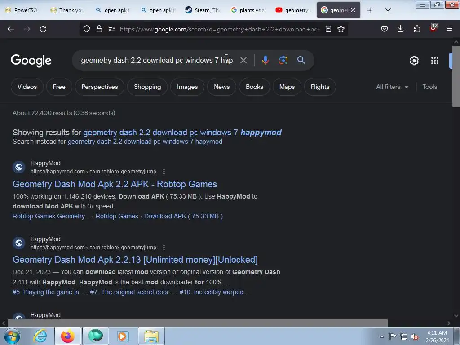Open new tab with the plus button

pos(370,10)
